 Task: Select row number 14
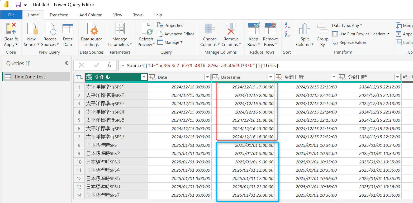pyautogui.click(x=79, y=195)
